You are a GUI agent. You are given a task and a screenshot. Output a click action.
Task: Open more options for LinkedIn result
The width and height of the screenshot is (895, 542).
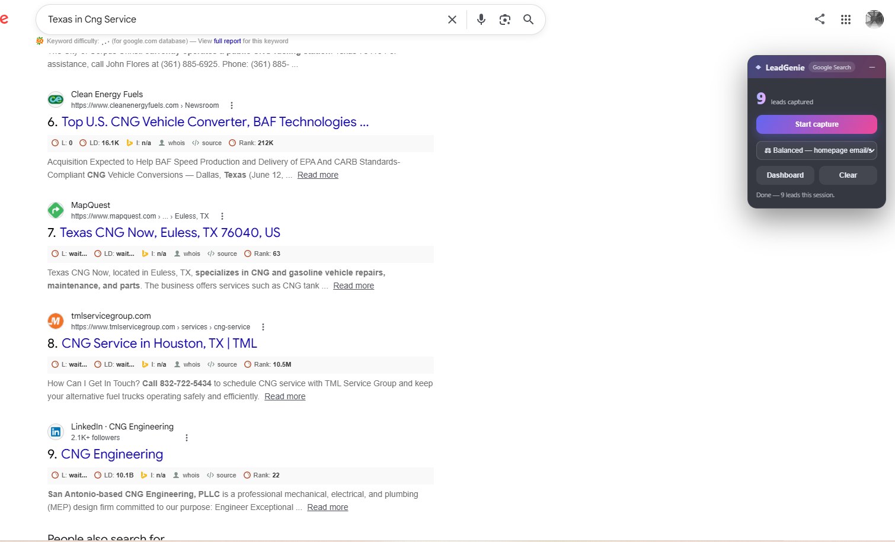[187, 438]
